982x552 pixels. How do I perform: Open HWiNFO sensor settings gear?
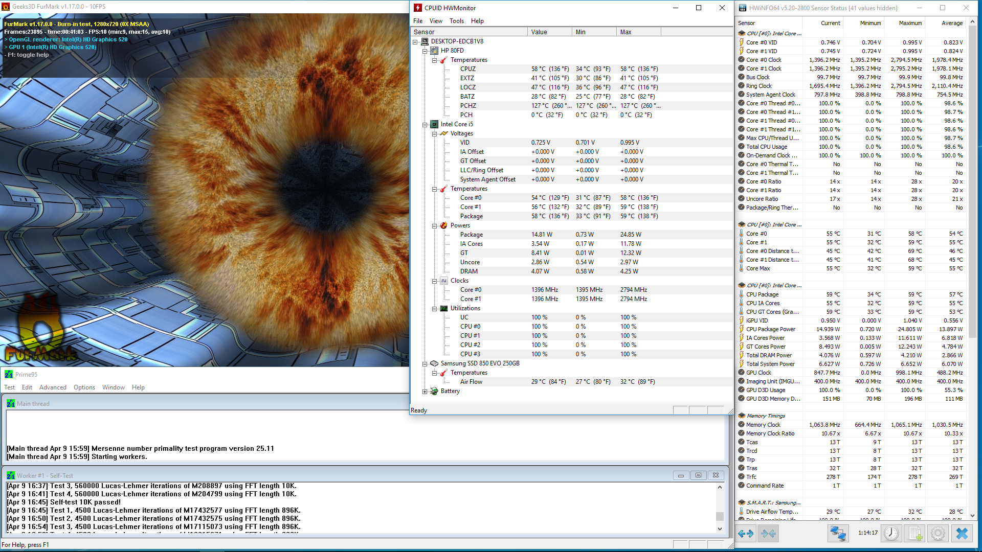pos(938,533)
